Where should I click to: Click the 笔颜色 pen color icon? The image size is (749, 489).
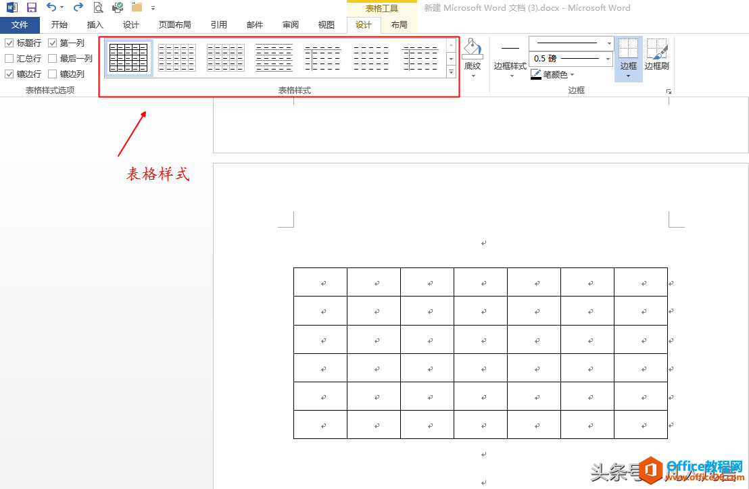pyautogui.click(x=536, y=74)
